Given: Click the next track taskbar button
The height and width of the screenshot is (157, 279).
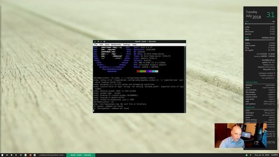Looking at the screenshot, I should pos(21,155).
